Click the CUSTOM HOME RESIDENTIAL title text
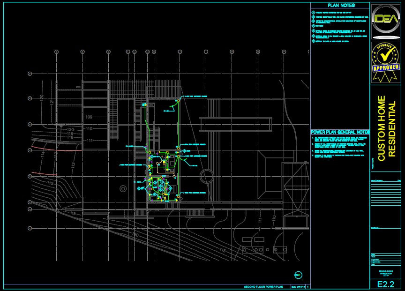 (386, 128)
